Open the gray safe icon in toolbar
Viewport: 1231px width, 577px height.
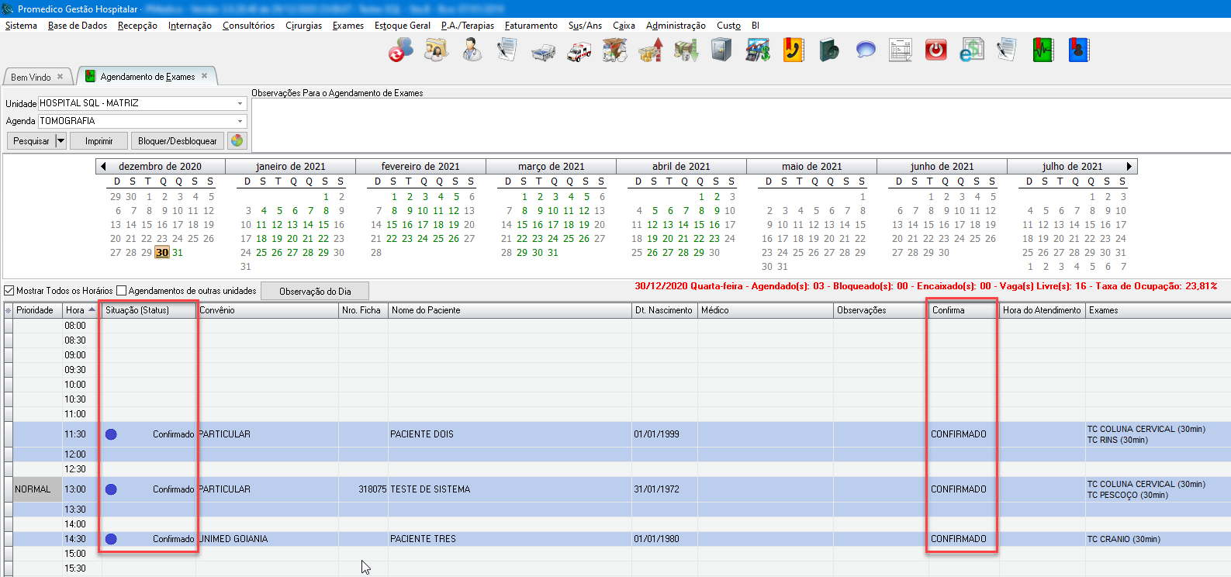point(721,51)
